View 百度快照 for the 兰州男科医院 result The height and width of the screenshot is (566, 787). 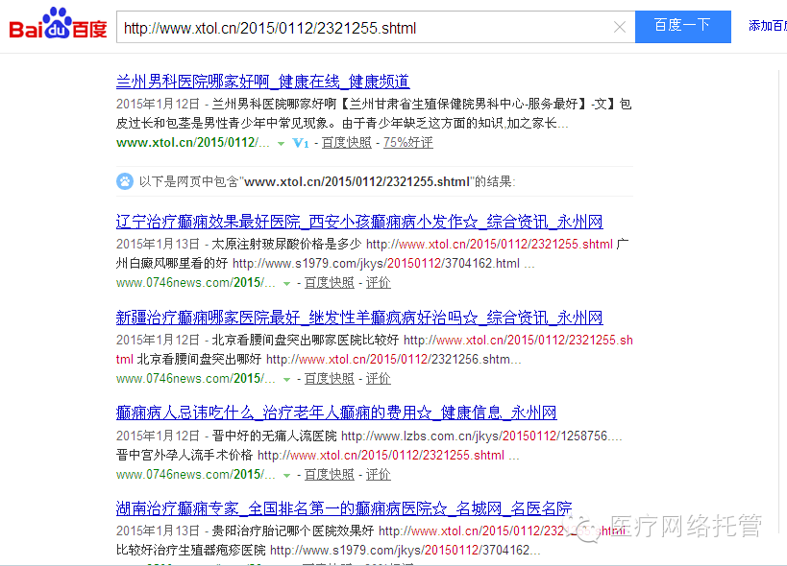tap(346, 143)
